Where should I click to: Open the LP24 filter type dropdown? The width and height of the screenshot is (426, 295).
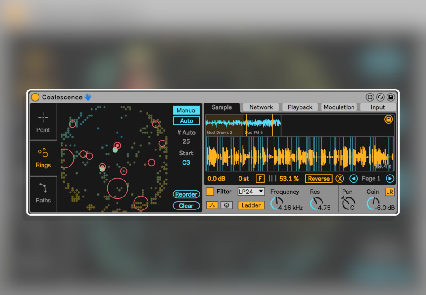(x=251, y=192)
